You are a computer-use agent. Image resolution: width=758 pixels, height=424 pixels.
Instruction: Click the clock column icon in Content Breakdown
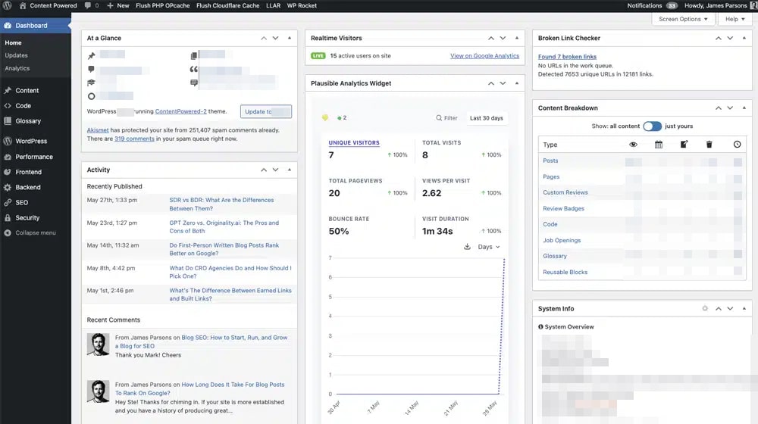[x=737, y=145]
